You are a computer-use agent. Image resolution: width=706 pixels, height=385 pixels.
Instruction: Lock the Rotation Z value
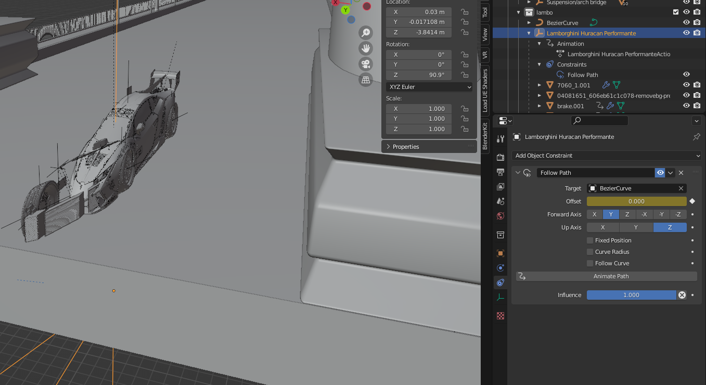point(465,75)
